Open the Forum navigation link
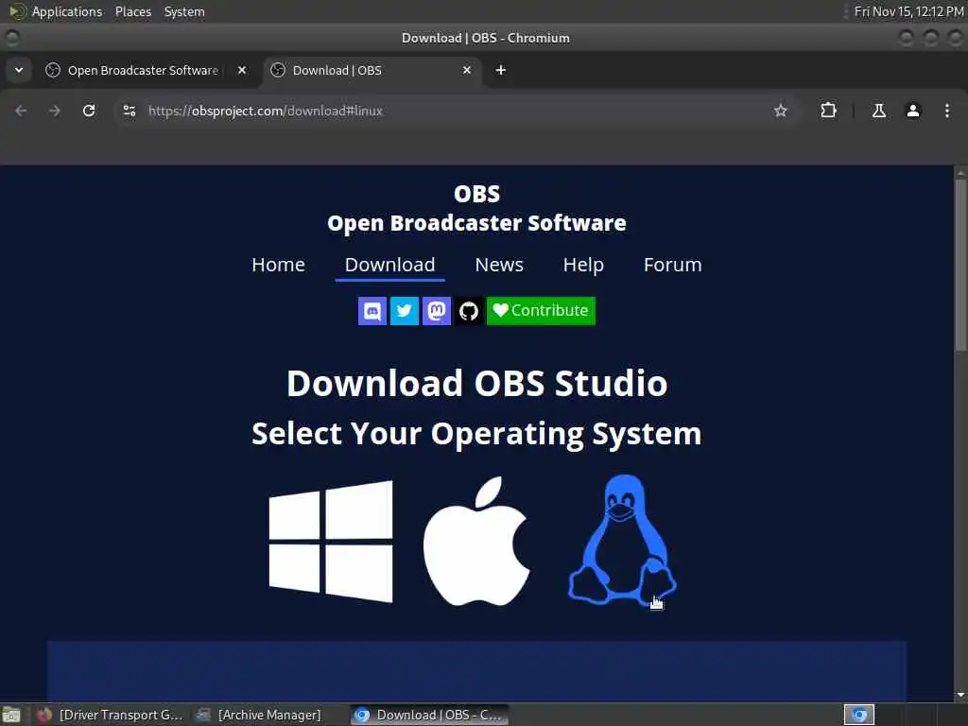 (x=673, y=265)
